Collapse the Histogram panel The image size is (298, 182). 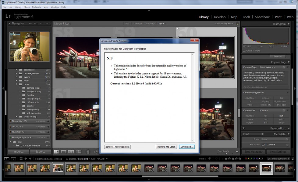(x=289, y=24)
